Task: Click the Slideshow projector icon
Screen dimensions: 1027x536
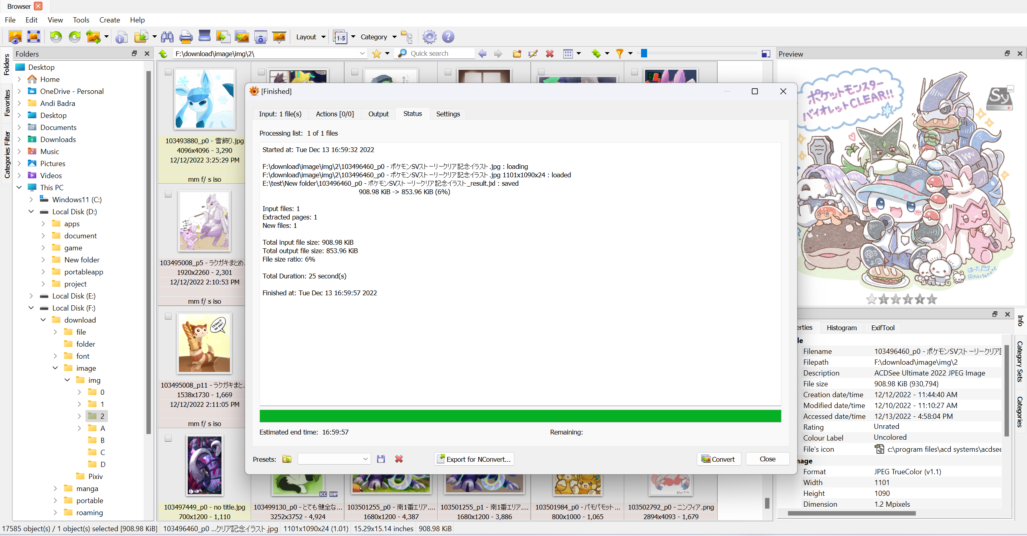Action: tap(279, 37)
